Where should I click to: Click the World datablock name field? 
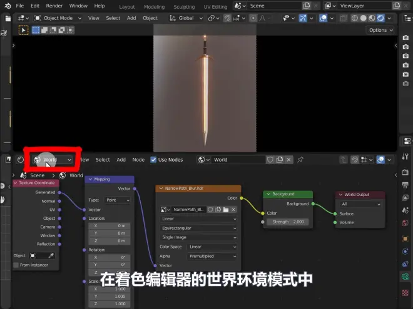click(238, 160)
